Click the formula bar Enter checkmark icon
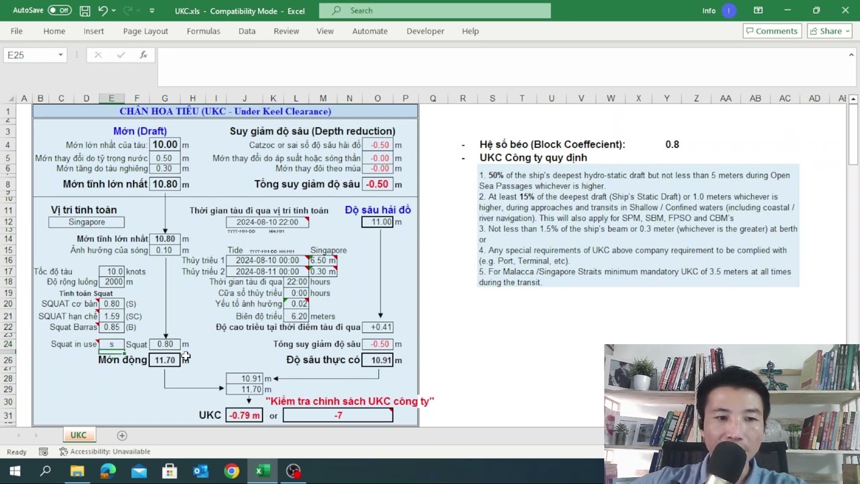The width and height of the screenshot is (860, 484). 121,55
